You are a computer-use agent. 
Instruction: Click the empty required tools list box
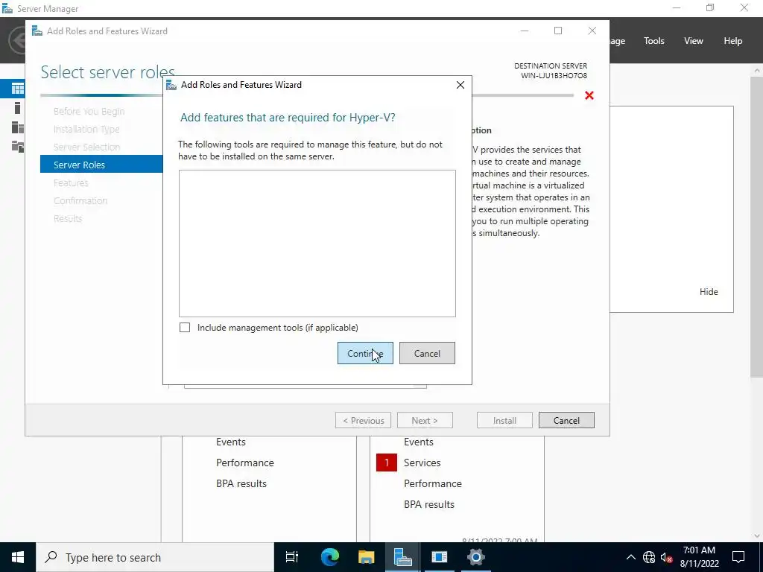[317, 244]
